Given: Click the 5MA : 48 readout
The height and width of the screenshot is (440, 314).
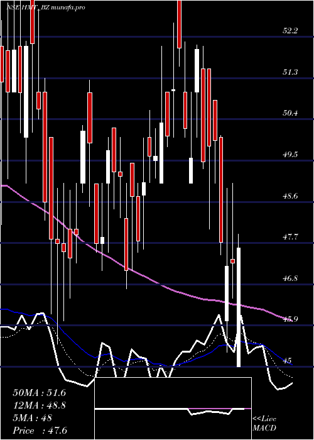Looking at the screenshot, I should pyautogui.click(x=32, y=418).
